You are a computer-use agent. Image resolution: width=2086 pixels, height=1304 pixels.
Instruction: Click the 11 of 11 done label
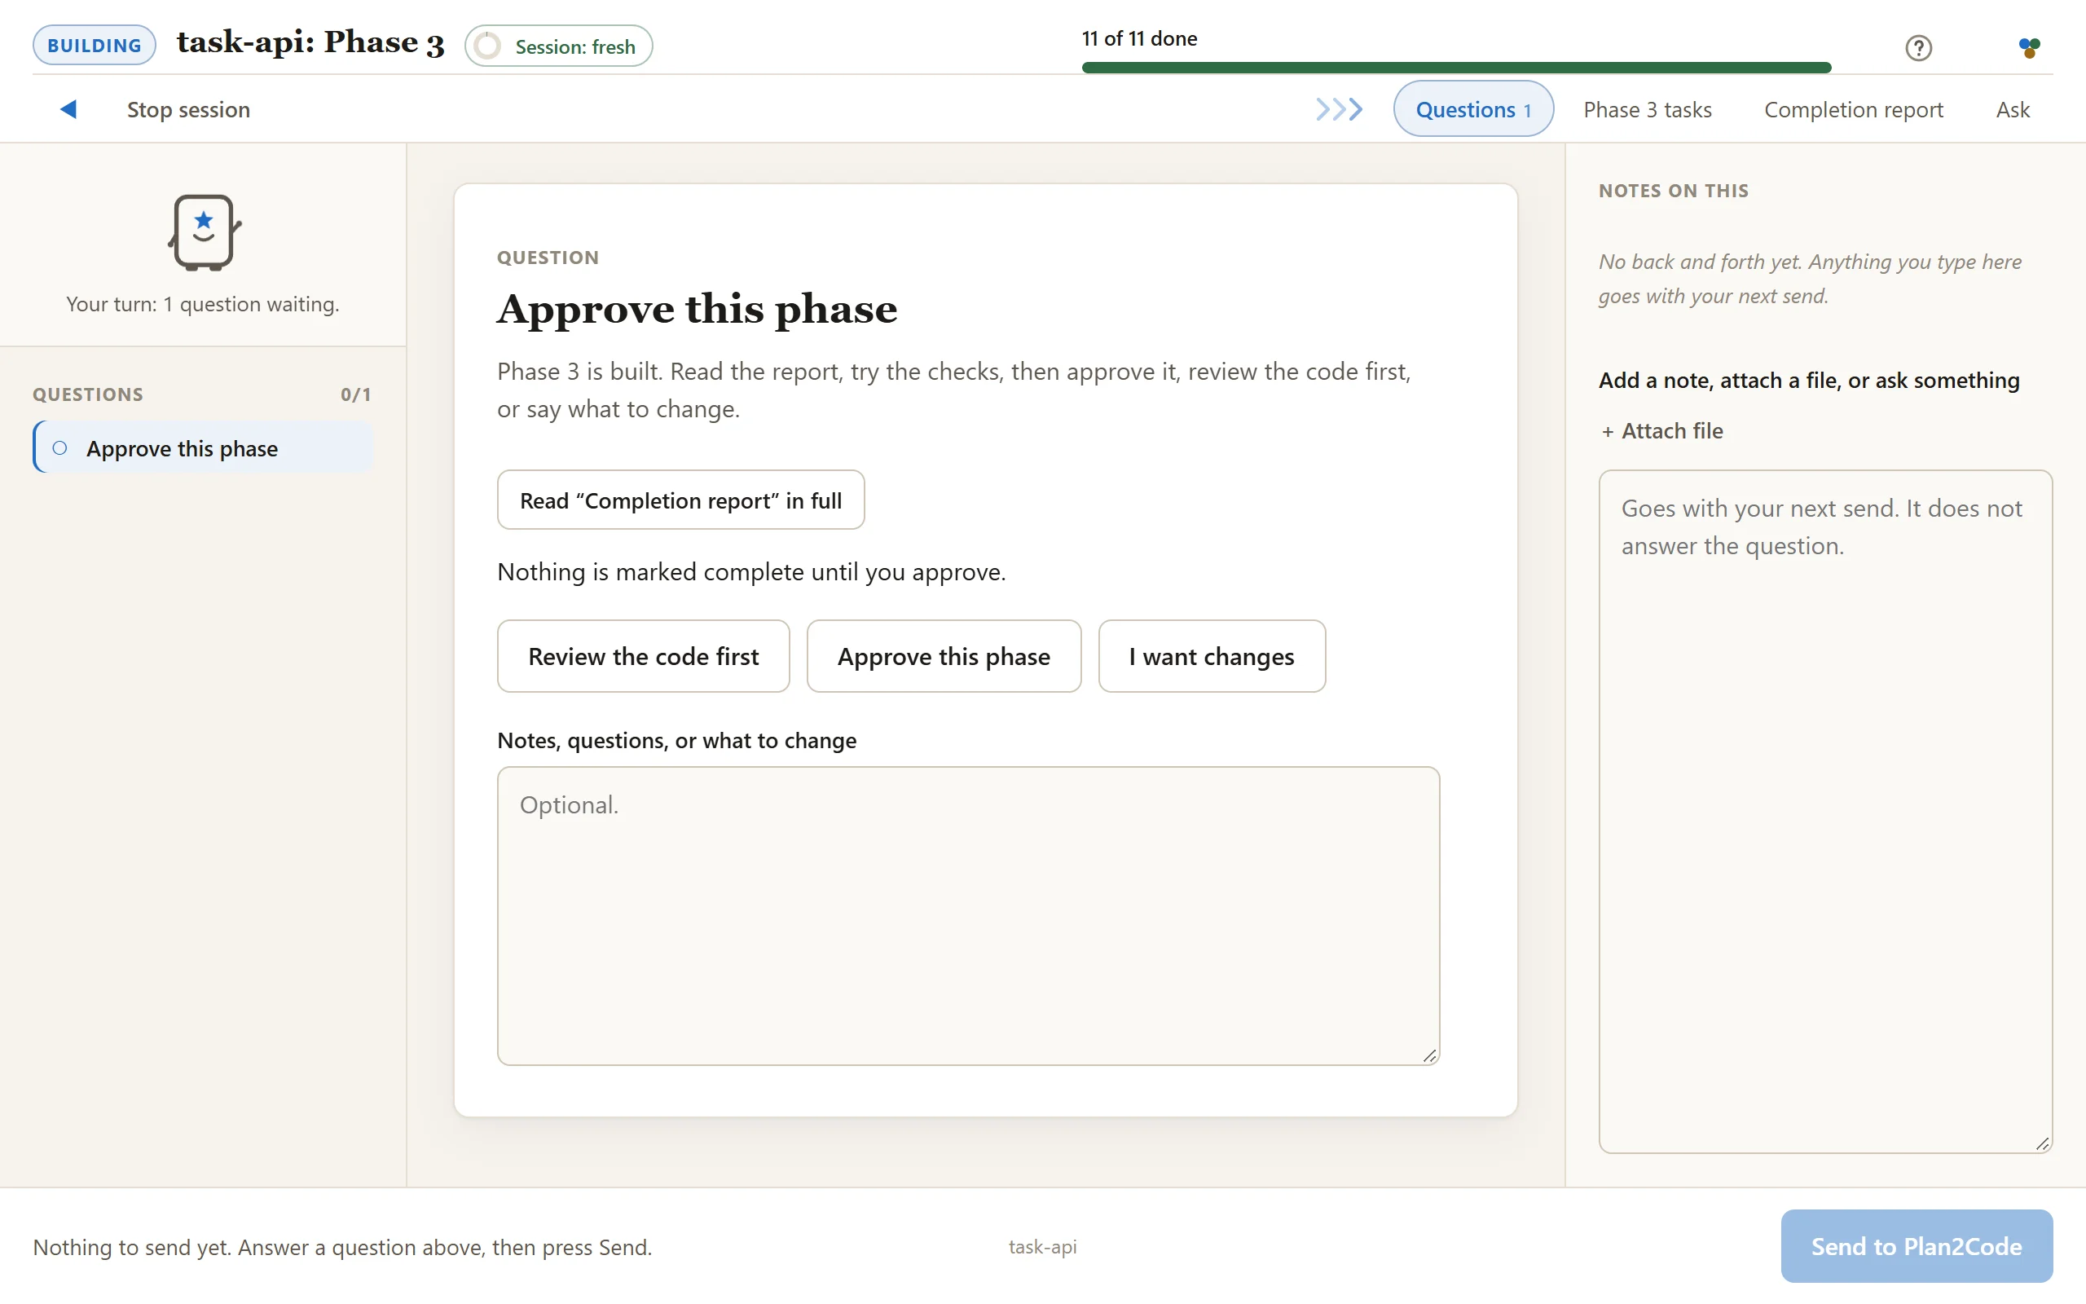pyautogui.click(x=1138, y=38)
